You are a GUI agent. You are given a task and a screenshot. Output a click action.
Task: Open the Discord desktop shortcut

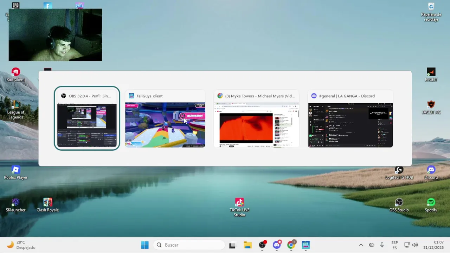(431, 173)
